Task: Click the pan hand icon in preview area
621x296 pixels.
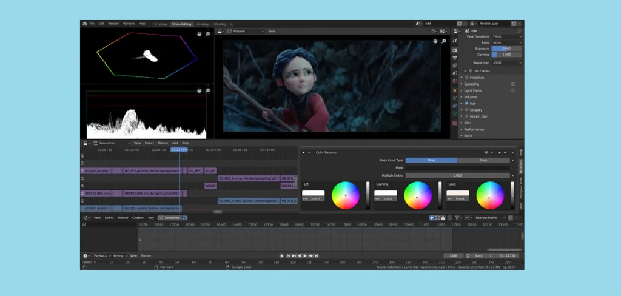Action: point(435,41)
